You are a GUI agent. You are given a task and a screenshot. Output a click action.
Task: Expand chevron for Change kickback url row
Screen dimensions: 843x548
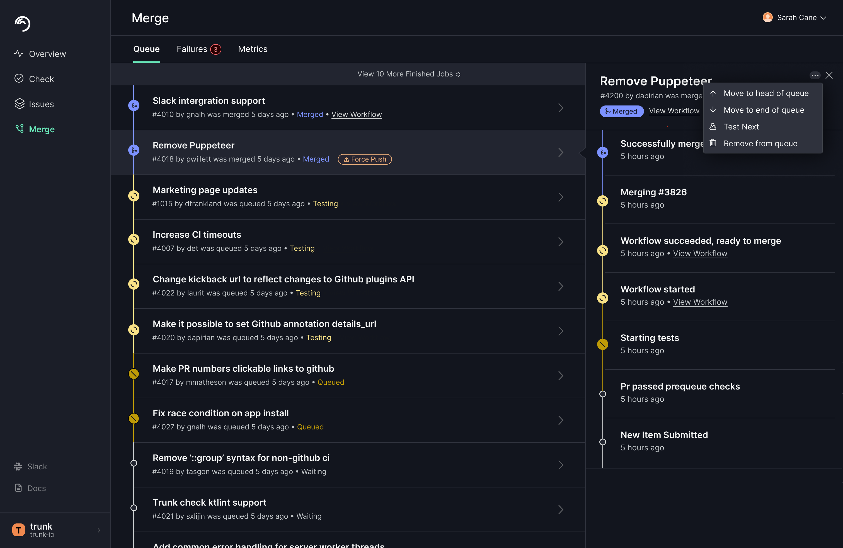point(561,286)
